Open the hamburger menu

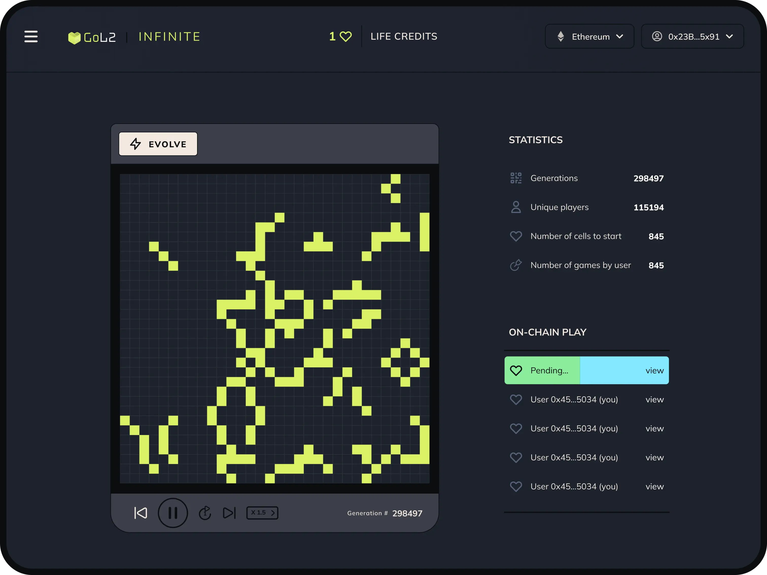[x=31, y=37]
